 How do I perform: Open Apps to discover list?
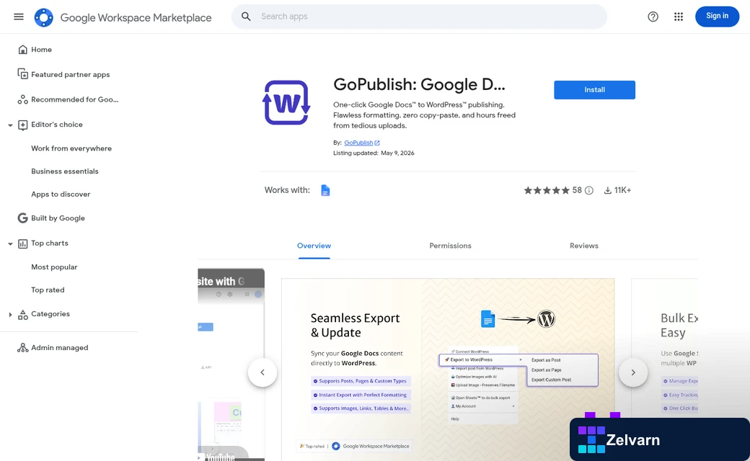[61, 194]
